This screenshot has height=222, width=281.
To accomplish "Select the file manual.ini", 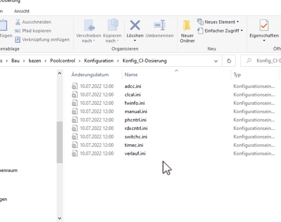I will pos(136,111).
